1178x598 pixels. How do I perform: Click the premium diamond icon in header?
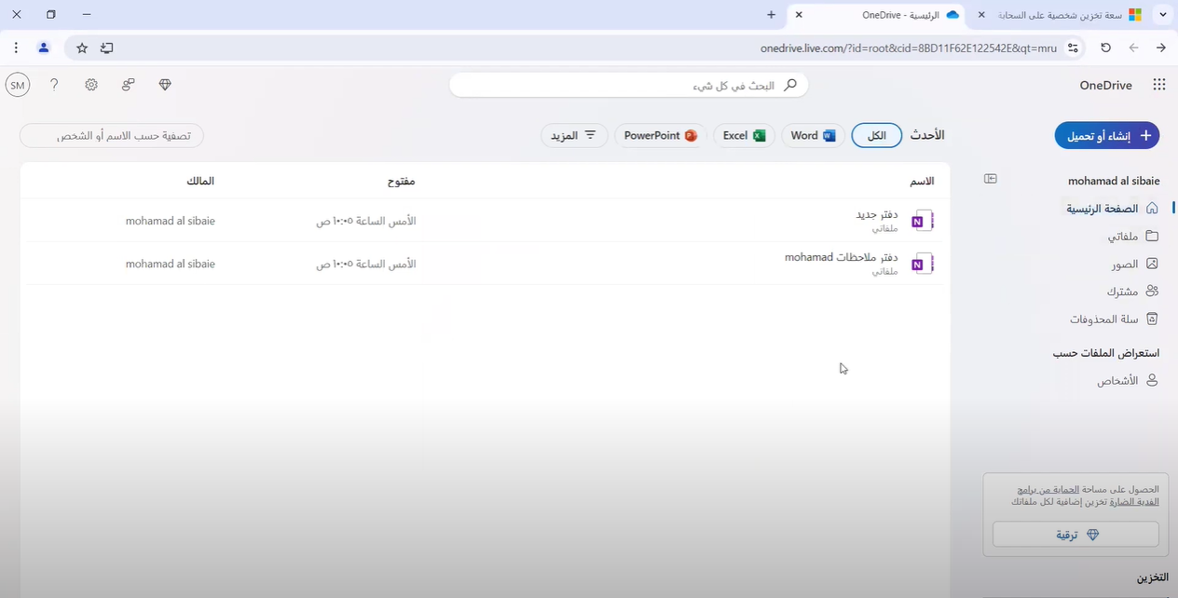coord(165,85)
